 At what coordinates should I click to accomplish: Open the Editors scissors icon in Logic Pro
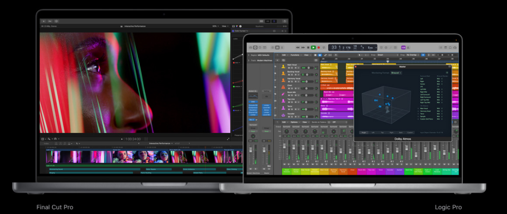coord(282,47)
